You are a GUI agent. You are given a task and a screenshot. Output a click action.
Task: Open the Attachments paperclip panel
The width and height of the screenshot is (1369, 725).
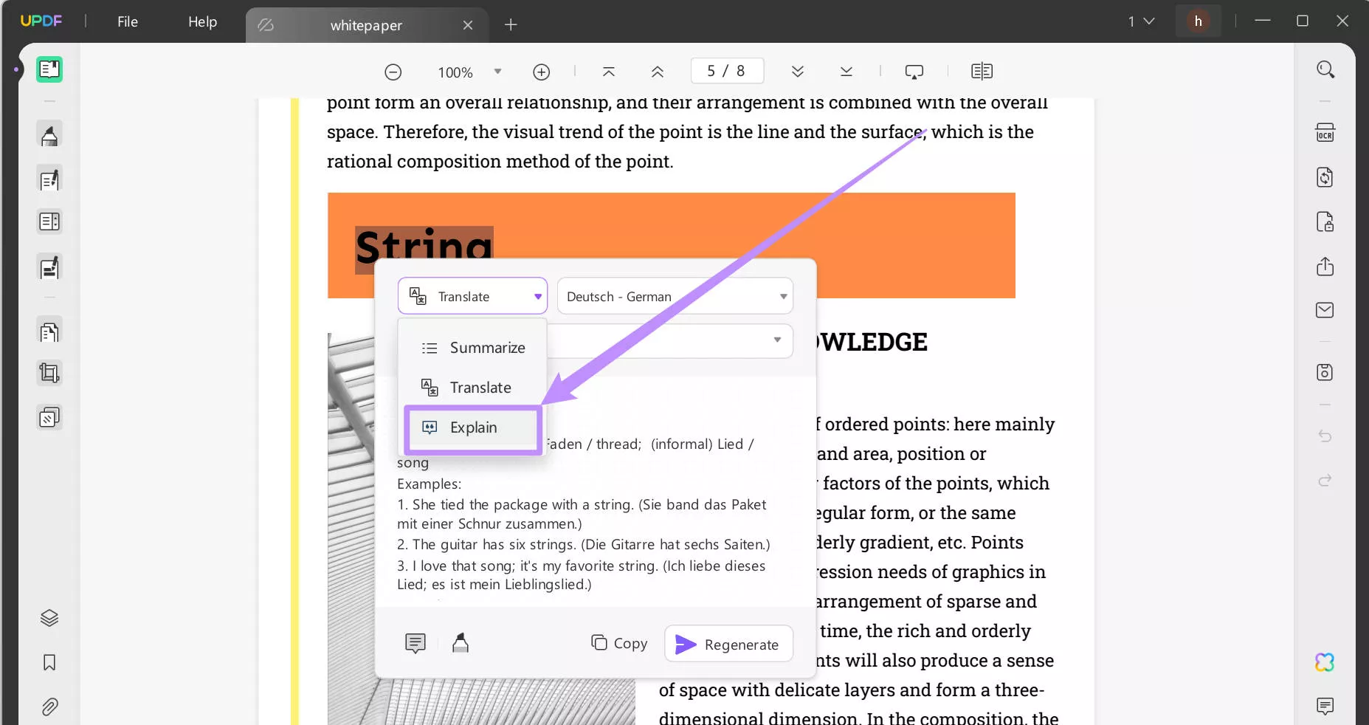point(49,707)
